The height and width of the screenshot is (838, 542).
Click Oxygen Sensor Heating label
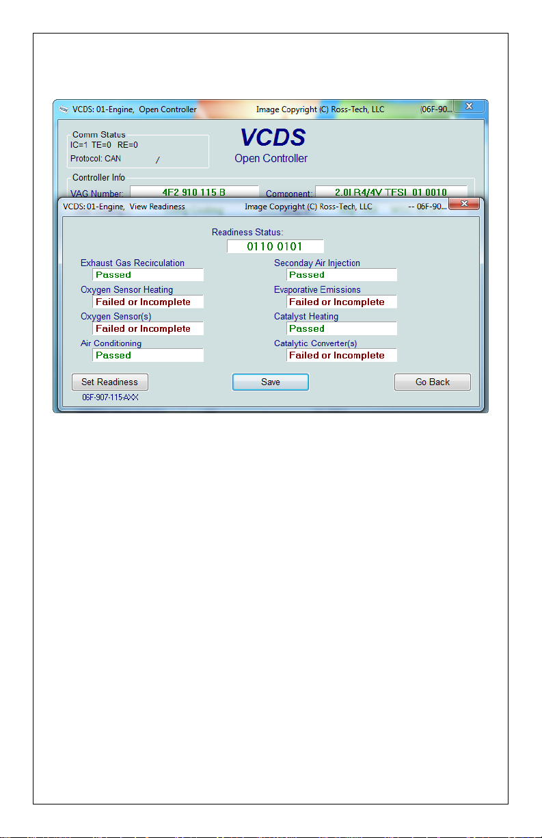[127, 289]
